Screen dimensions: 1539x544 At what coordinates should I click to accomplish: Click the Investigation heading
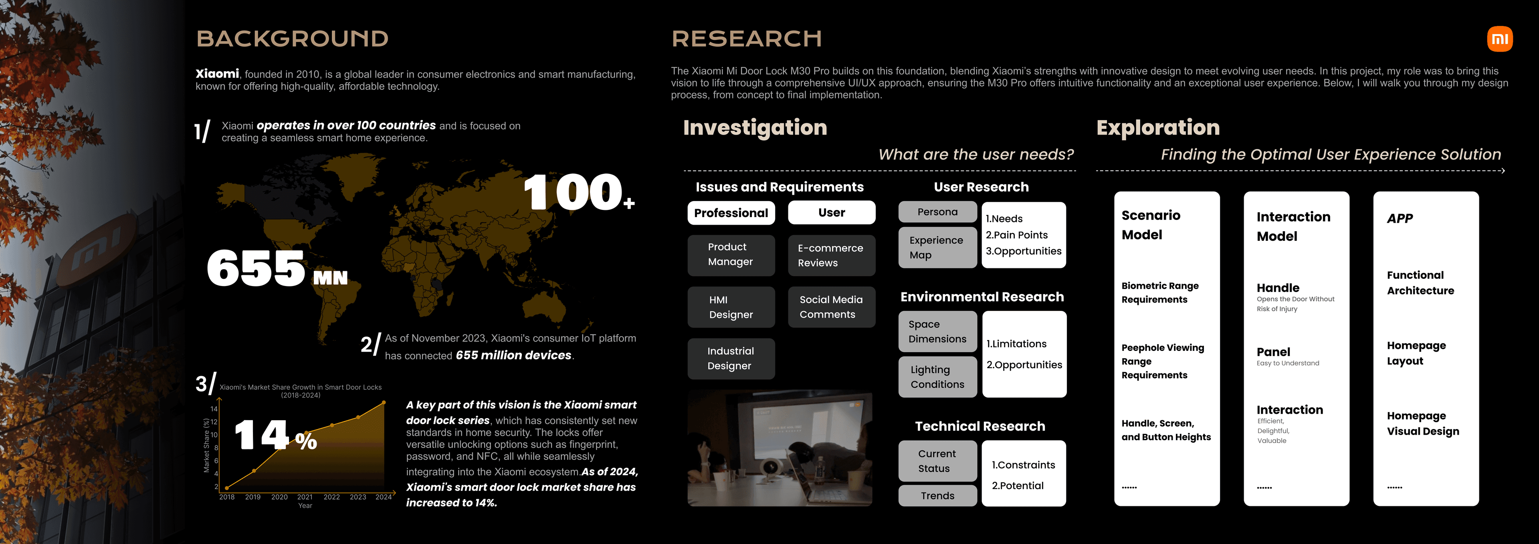coord(755,128)
